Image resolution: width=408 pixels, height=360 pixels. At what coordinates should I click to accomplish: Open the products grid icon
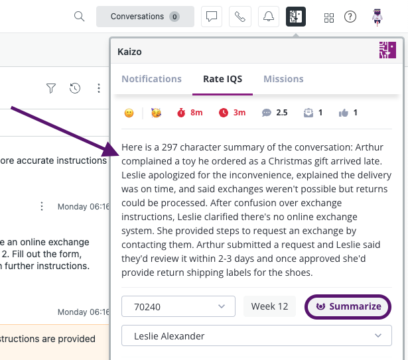coord(329,18)
